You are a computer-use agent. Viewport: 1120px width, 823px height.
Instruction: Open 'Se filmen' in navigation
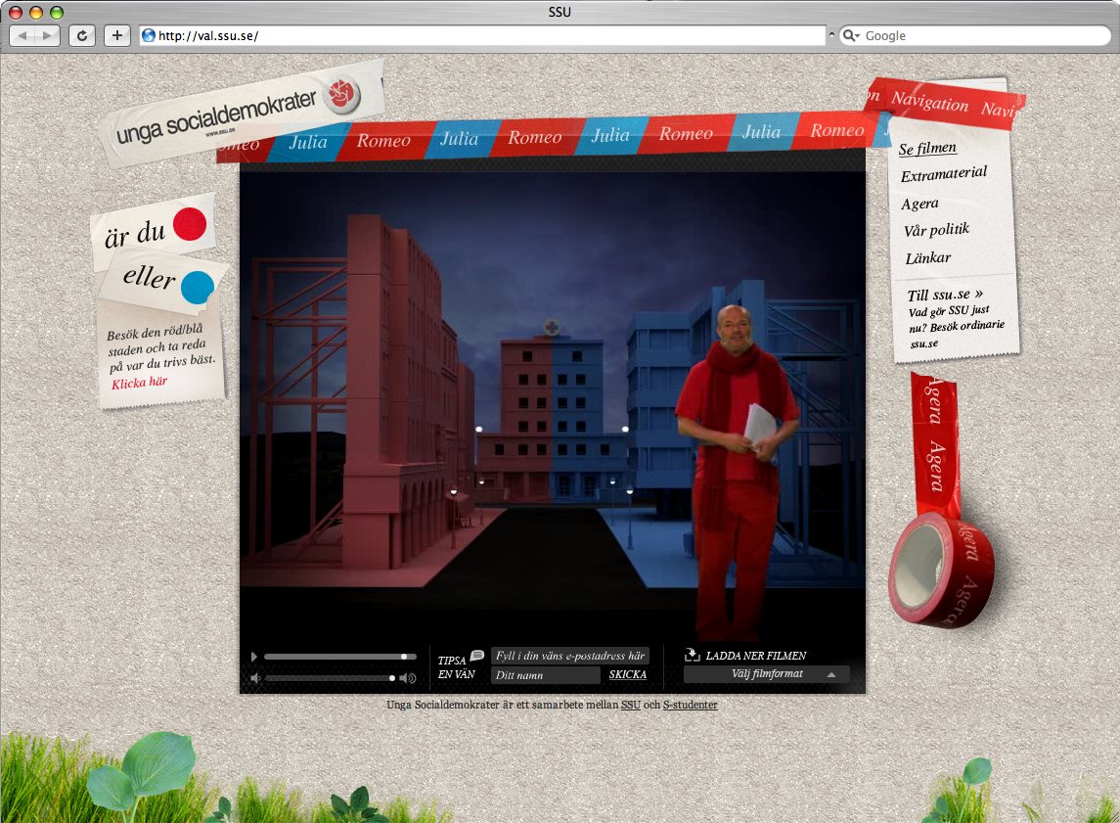pyautogui.click(x=927, y=148)
